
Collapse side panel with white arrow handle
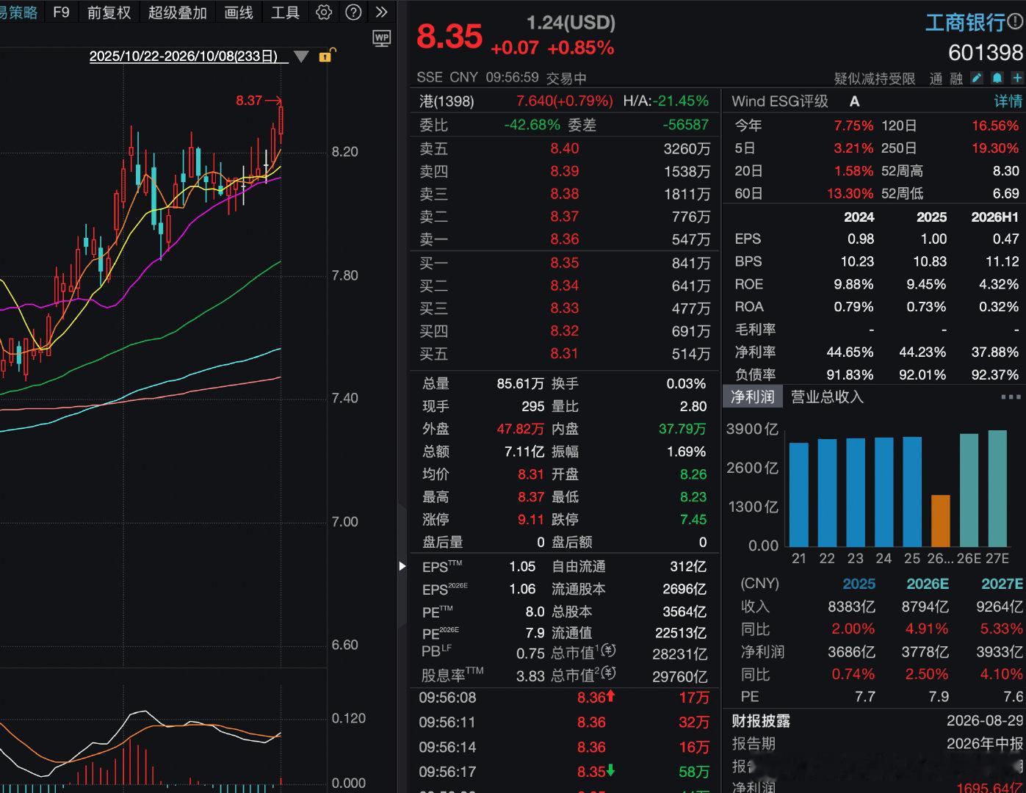(x=402, y=566)
